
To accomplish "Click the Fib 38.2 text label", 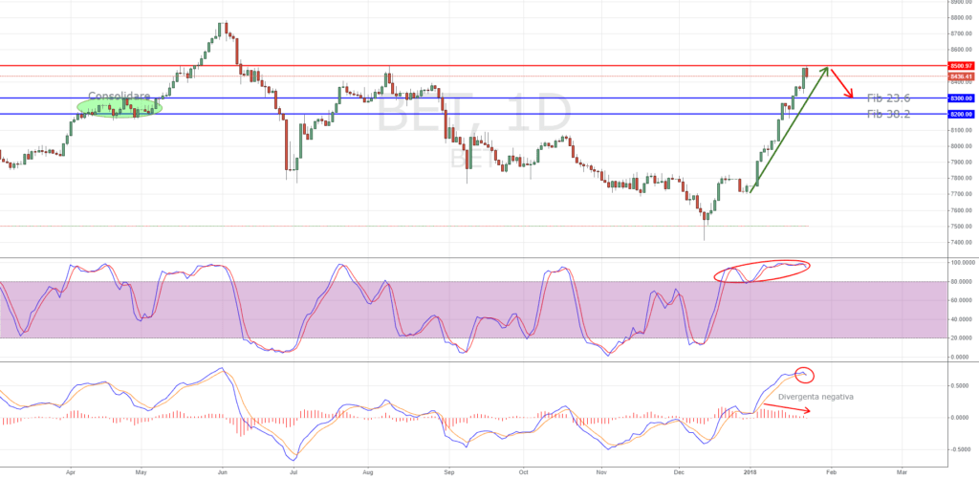I will click(x=888, y=114).
